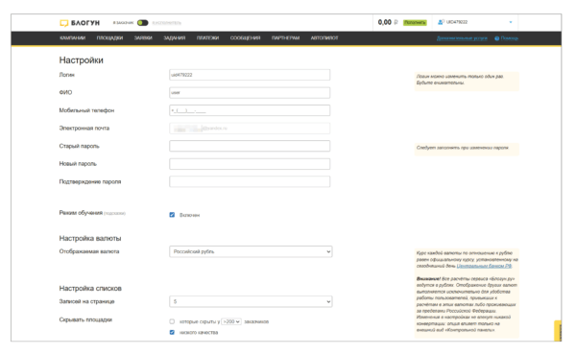Click the 0,00 balance amount
Viewport: 576px width, 354px height.
click(x=385, y=22)
